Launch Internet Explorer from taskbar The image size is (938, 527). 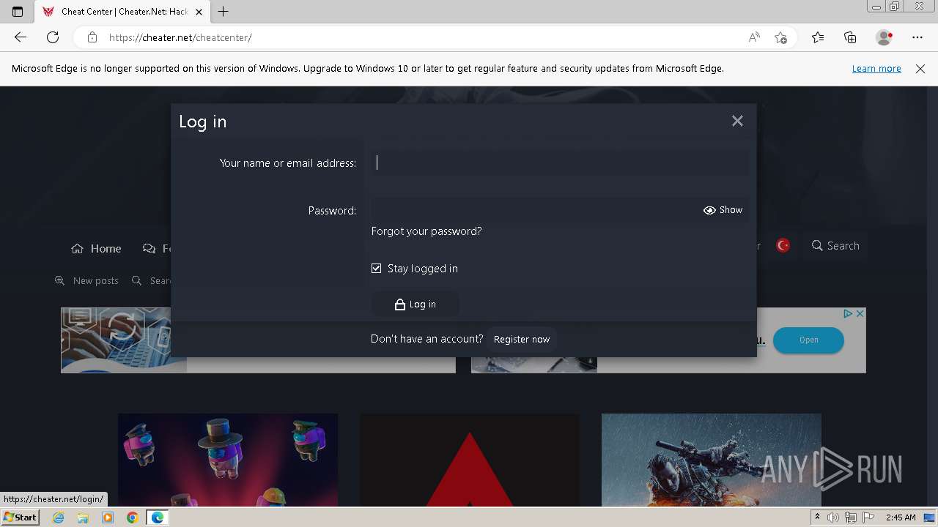click(59, 517)
